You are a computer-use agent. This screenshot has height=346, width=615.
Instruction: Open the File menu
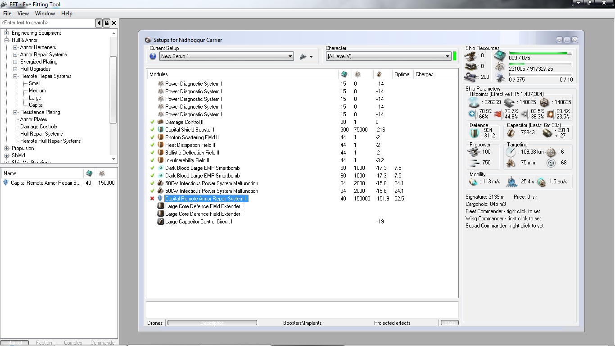pos(7,14)
